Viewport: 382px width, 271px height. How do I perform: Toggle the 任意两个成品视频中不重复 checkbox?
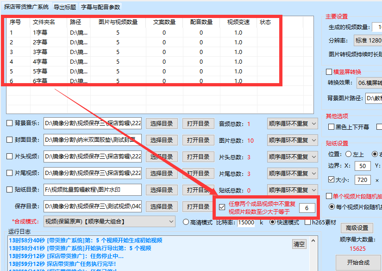[222, 207]
